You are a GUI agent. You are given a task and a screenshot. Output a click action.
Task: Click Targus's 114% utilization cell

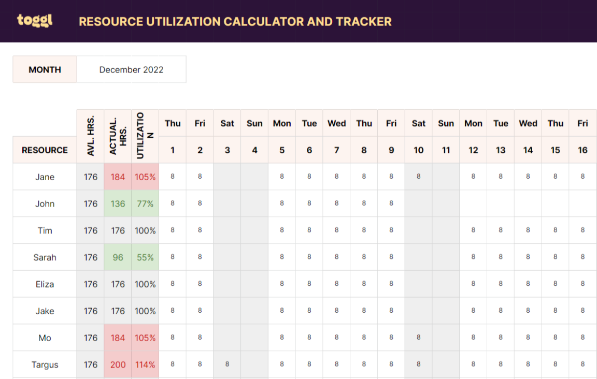coord(145,364)
